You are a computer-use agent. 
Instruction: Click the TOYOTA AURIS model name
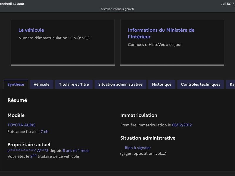(x=21, y=125)
